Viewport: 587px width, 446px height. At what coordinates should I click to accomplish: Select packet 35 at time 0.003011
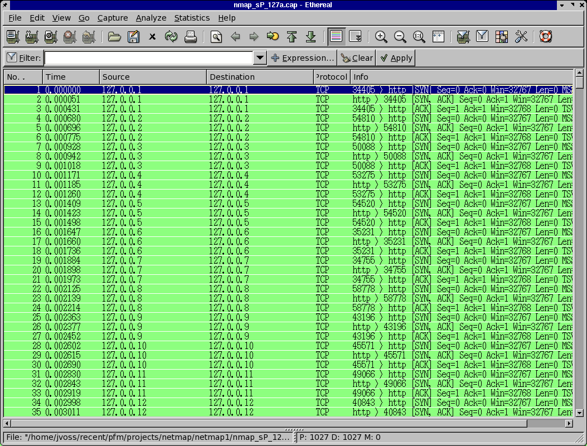[288, 412]
